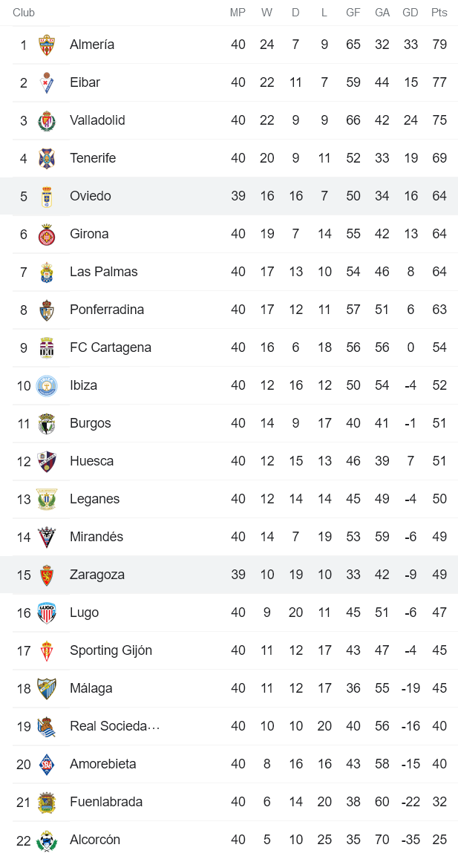Image resolution: width=458 pixels, height=859 pixels.
Task: Click the Zaragoza club crest
Action: 48,575
